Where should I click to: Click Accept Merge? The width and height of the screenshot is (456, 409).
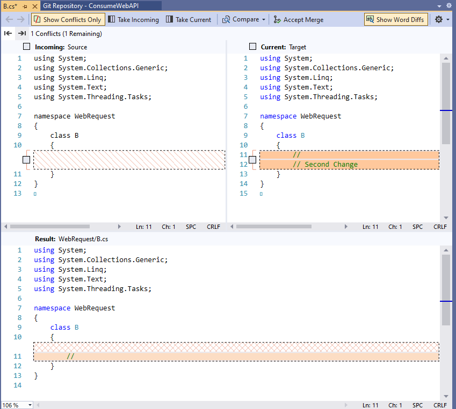coord(298,20)
